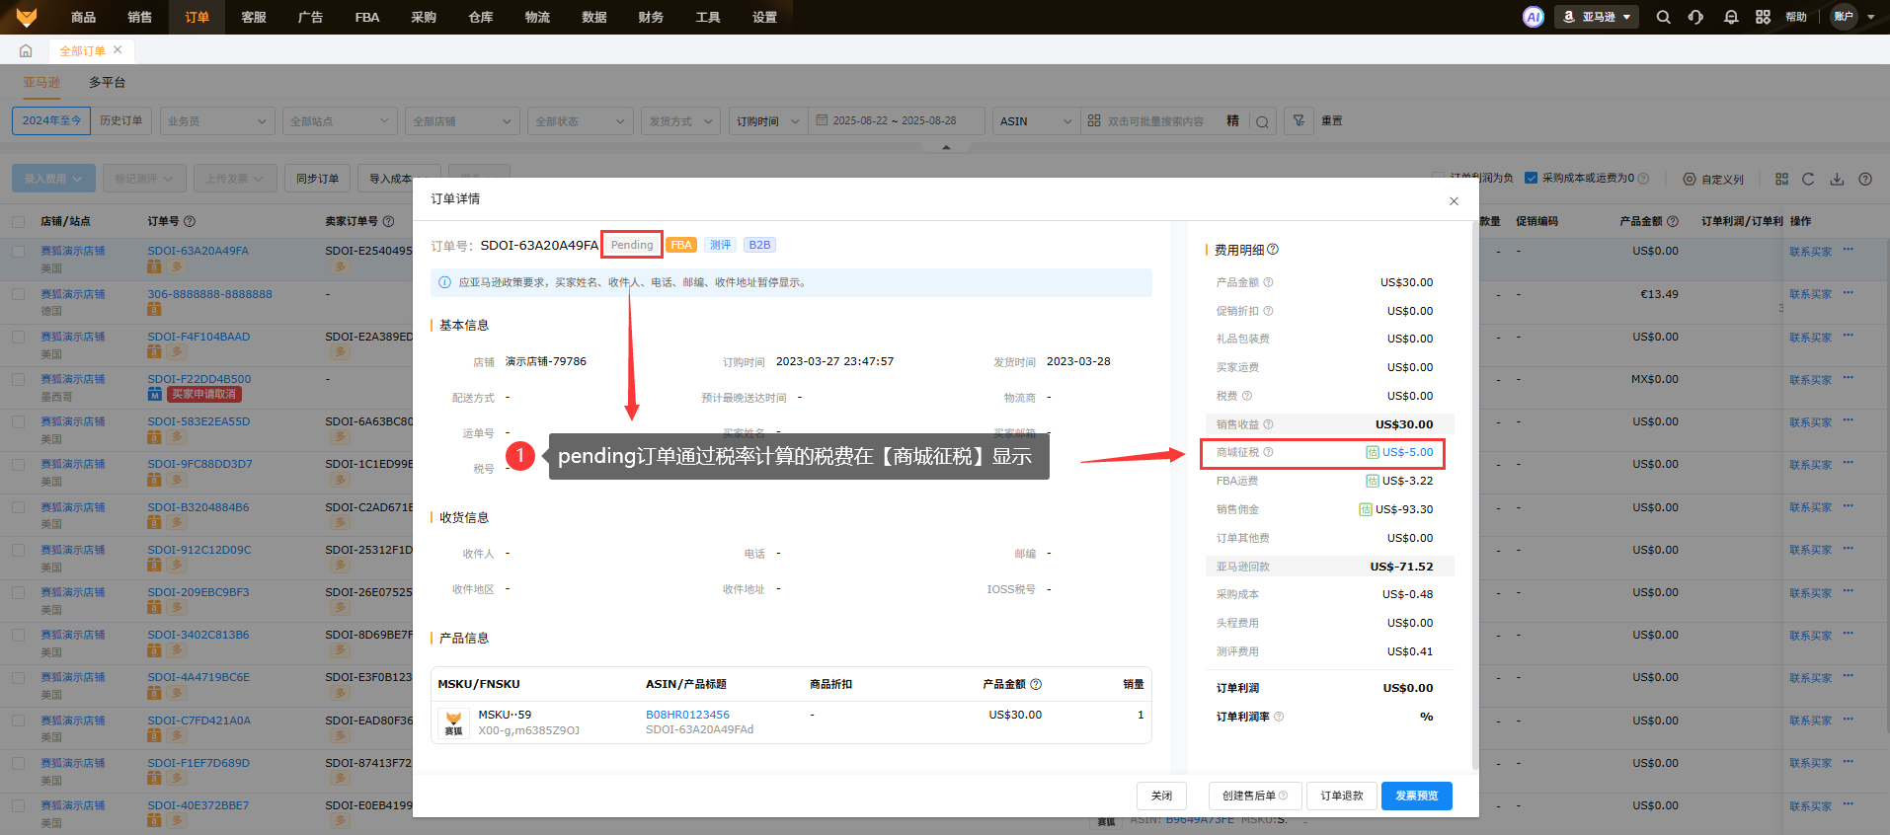This screenshot has width=1890, height=835.
Task: Open the advanced filter funnel icon
Action: 1299,120
